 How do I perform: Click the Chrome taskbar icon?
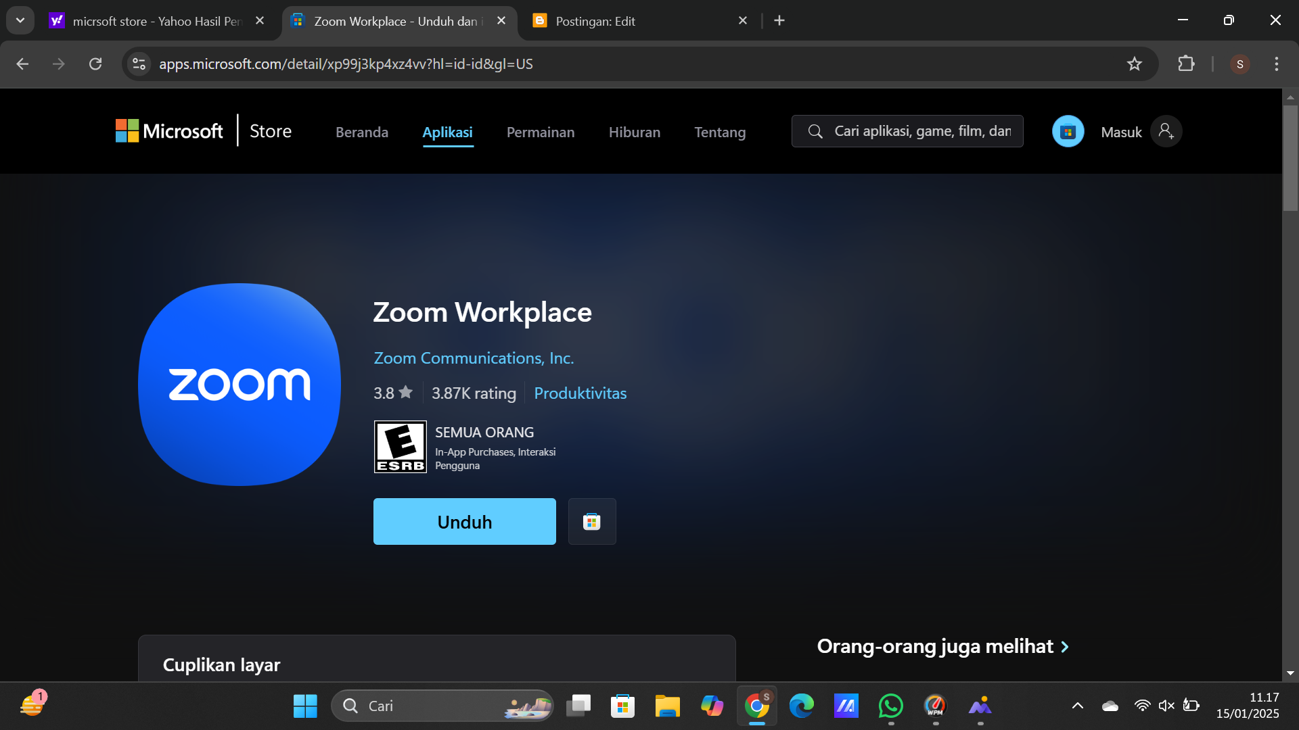tap(757, 706)
